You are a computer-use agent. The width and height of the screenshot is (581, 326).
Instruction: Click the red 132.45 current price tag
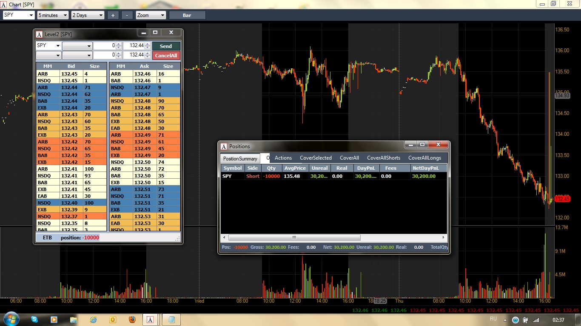click(x=562, y=199)
